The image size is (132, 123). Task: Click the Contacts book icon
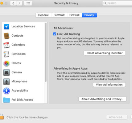pyautogui.click(x=6, y=36)
